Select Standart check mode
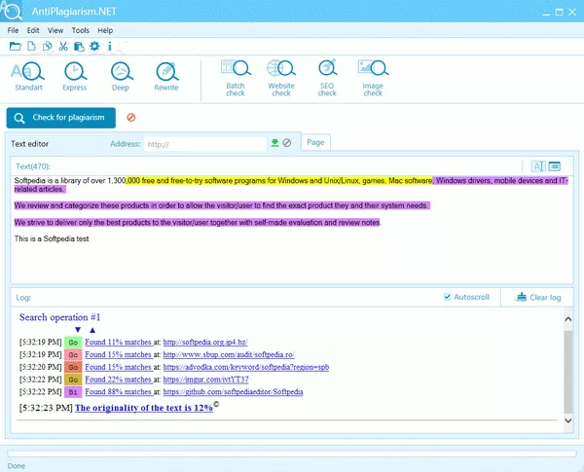584x472 pixels. point(28,76)
